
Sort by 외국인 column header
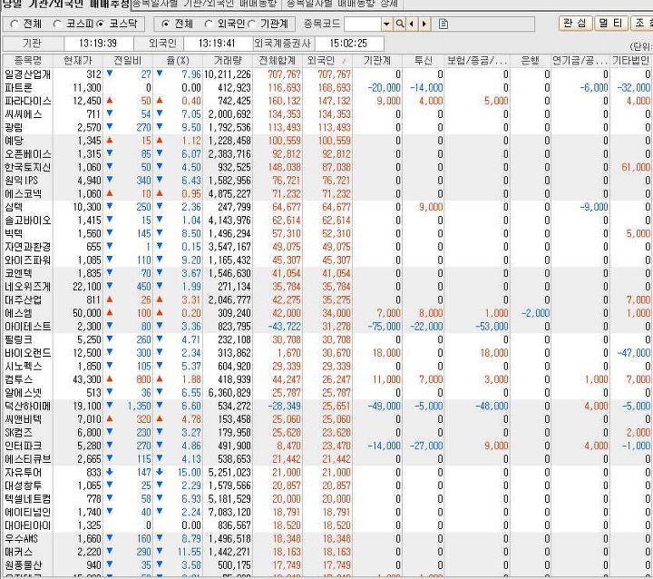327,61
